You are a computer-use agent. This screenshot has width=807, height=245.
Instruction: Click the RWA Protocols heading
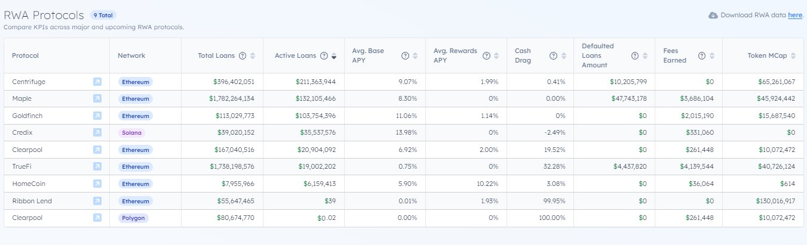[44, 15]
